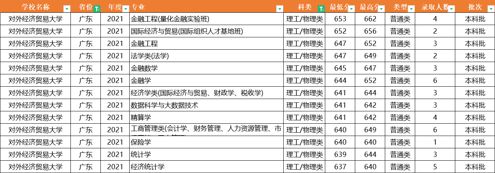Select the 经济学类(国际经济与贸易、财政学、税收学) cell
The image size is (495, 173).
[206, 93]
